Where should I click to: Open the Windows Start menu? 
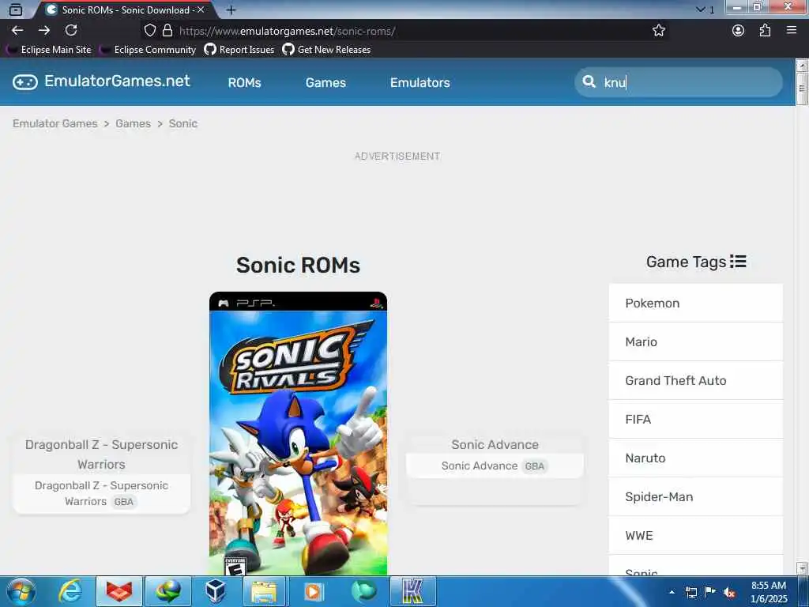(21, 591)
